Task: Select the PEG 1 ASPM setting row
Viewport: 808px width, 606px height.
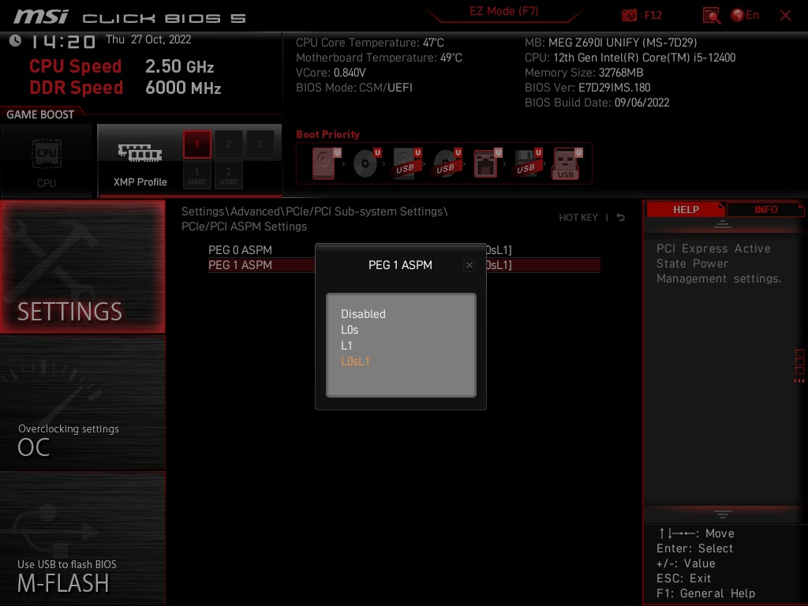Action: [404, 265]
